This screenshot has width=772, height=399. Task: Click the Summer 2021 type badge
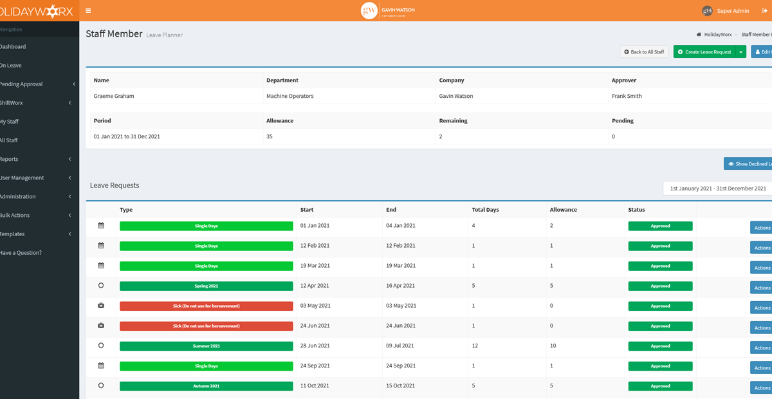tap(206, 346)
